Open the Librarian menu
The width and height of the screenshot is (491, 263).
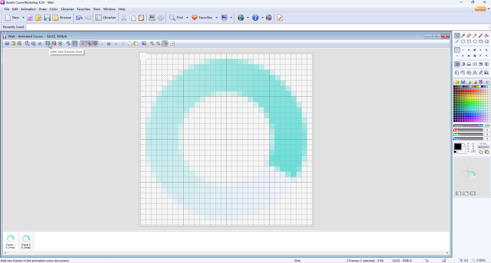click(x=67, y=9)
